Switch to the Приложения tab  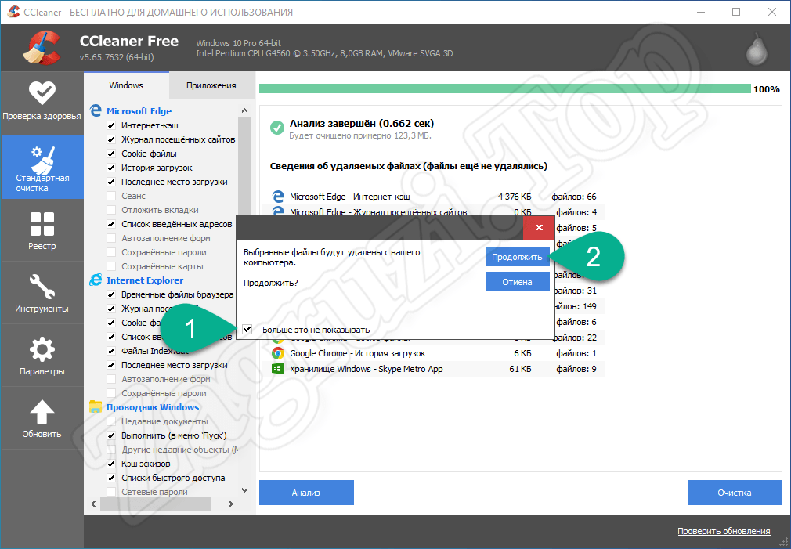point(211,85)
